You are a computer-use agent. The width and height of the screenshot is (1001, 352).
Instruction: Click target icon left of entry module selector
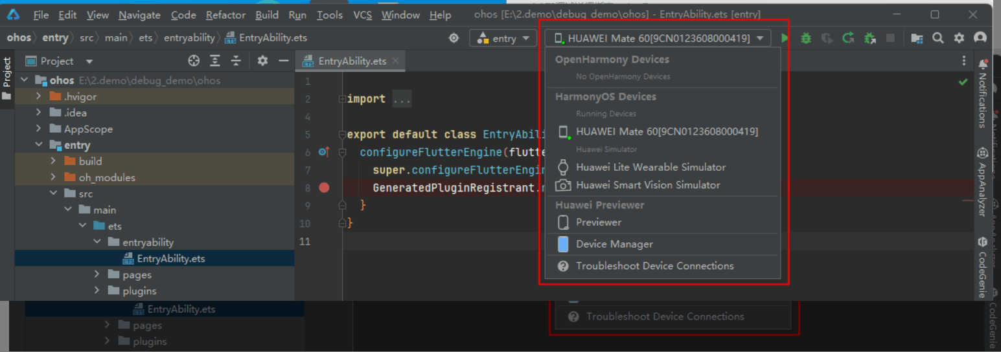click(454, 38)
